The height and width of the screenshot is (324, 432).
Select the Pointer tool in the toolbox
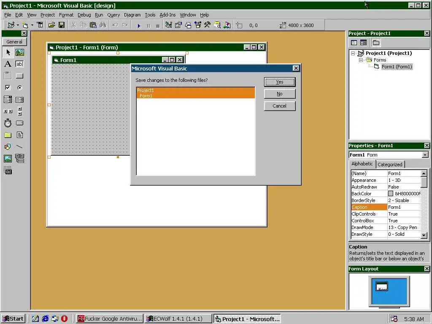[x=8, y=52]
